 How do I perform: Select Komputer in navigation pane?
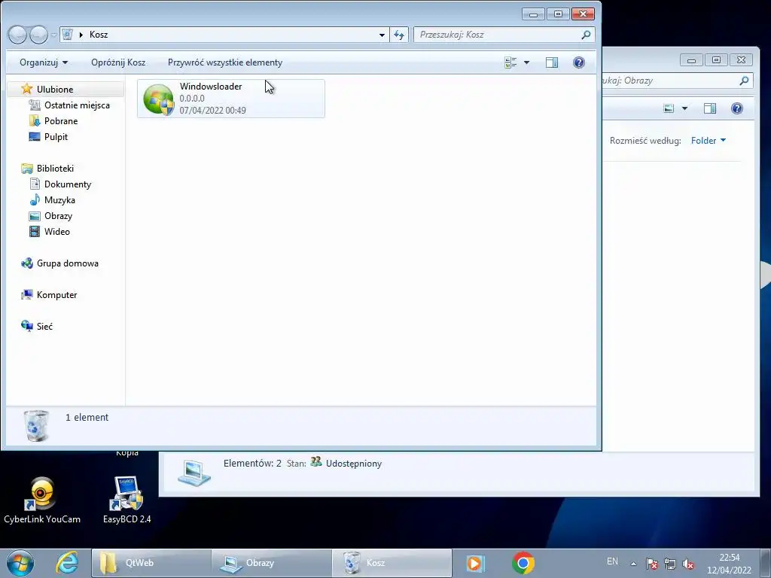[57, 294]
